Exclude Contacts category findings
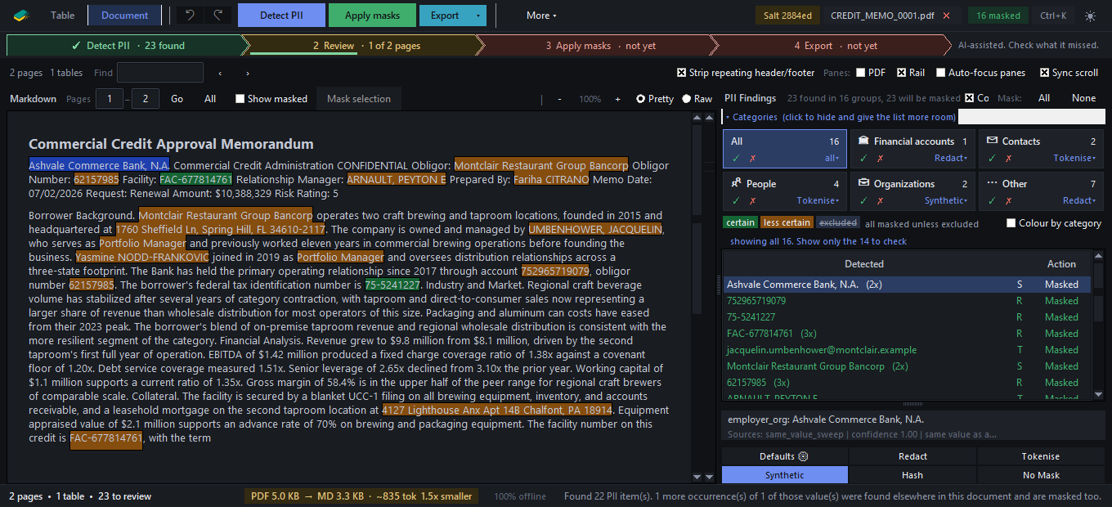Image resolution: width=1112 pixels, height=507 pixels. click(1008, 158)
